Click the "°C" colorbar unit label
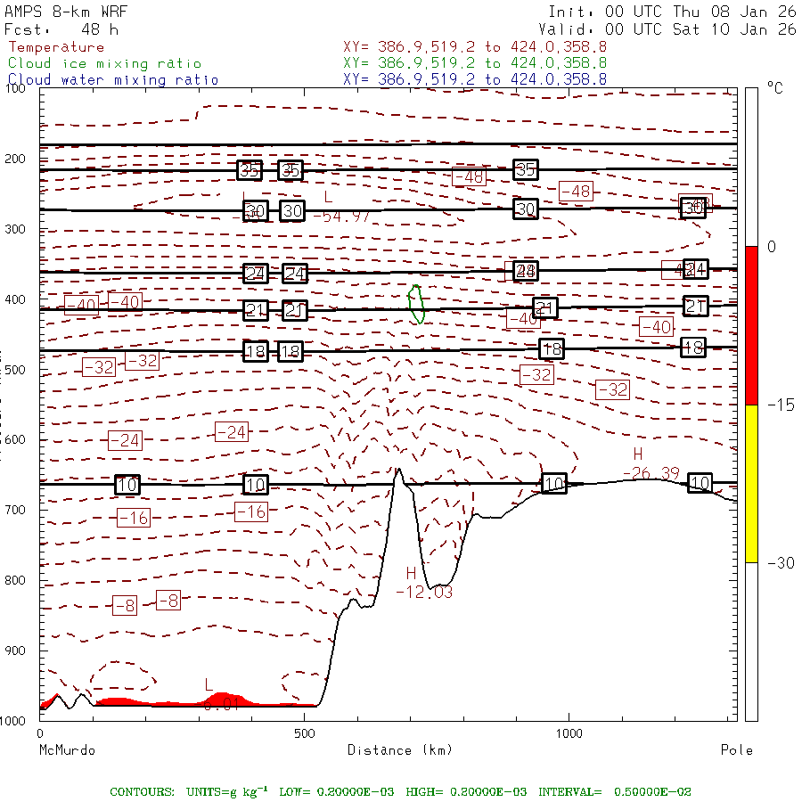 coord(775,88)
